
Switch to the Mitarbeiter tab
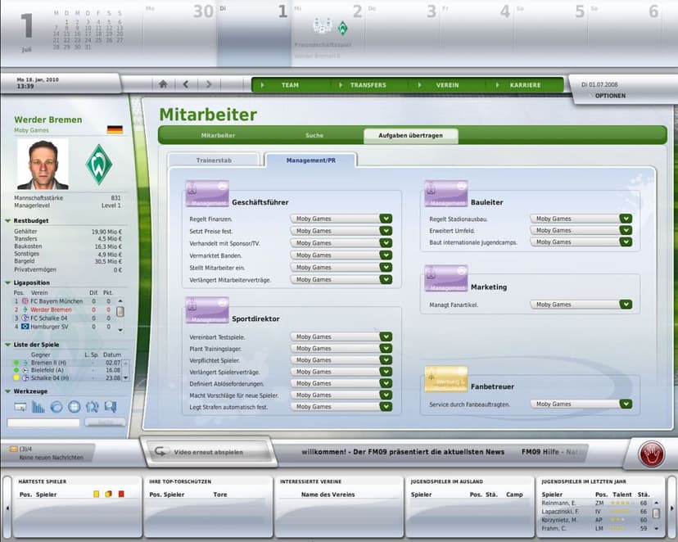point(218,135)
